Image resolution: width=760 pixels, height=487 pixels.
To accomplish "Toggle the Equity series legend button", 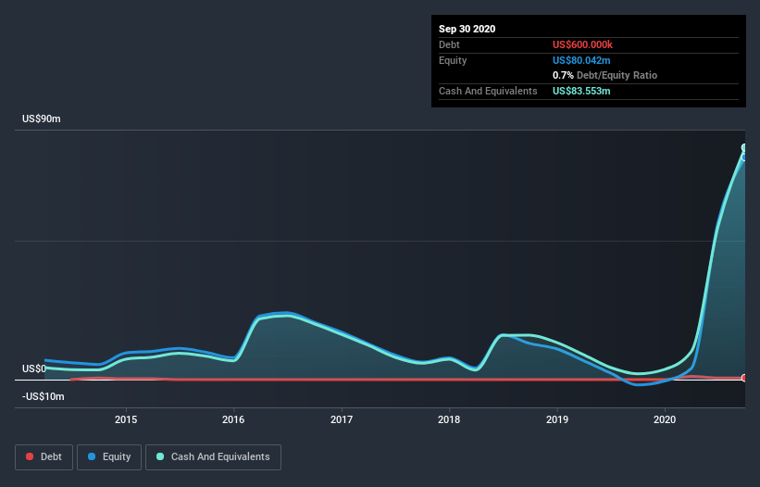I will pyautogui.click(x=109, y=457).
